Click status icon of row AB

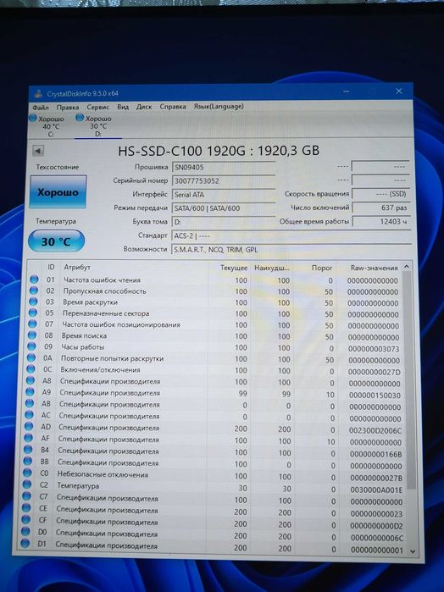[x=30, y=404]
